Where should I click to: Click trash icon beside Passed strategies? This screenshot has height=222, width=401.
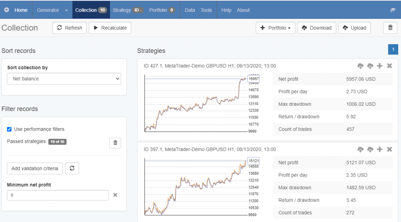tap(115, 143)
